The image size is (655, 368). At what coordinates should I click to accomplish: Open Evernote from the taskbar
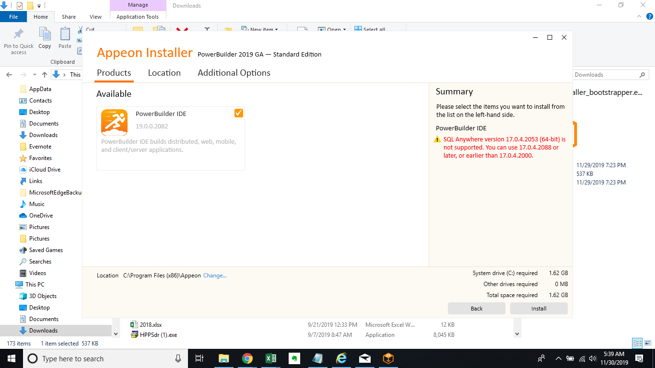point(294,358)
